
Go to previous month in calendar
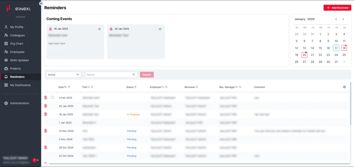pyautogui.click(x=336, y=19)
